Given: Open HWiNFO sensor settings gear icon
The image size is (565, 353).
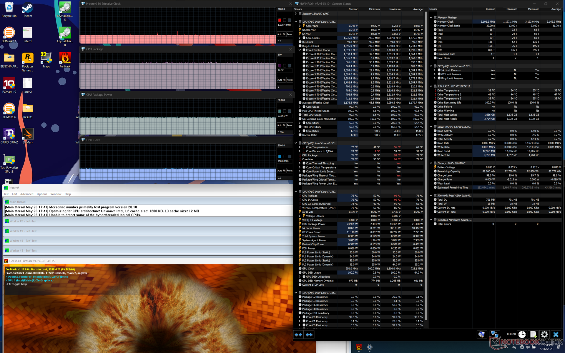Looking at the screenshot, I should pos(544,334).
